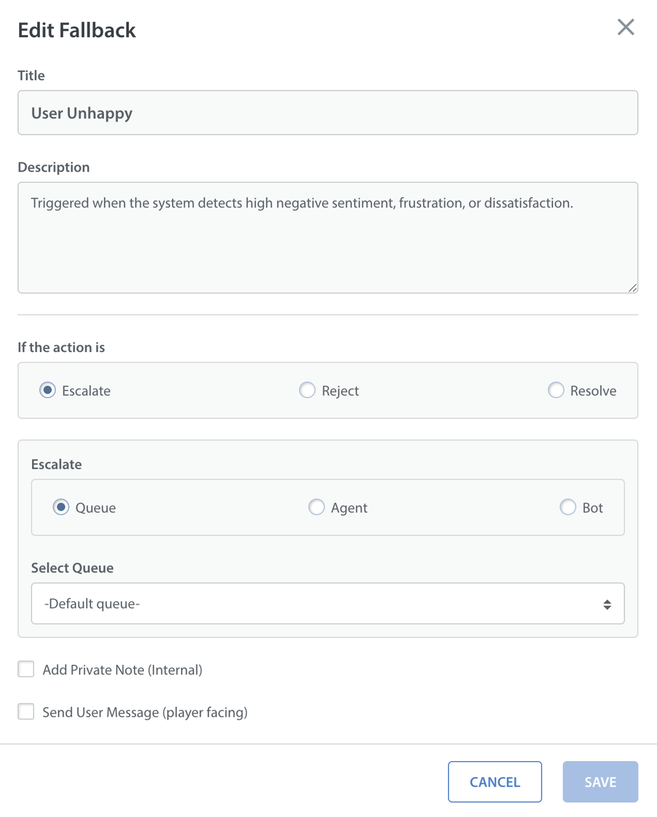Close the Edit Fallback dialog with X icon
Image resolution: width=657 pixels, height=817 pixels.
point(626,27)
